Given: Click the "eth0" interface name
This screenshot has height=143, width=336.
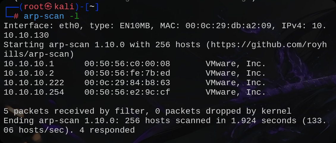Looking at the screenshot, I should [69, 26].
